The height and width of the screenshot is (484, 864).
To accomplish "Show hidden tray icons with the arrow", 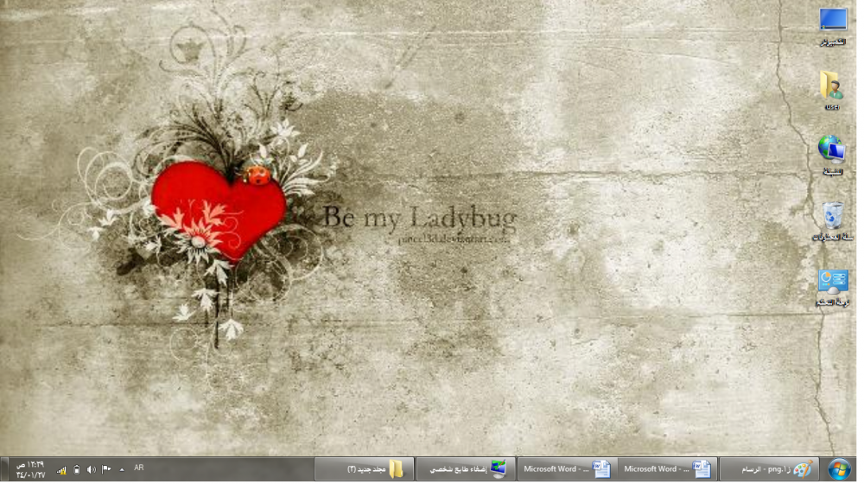I will tap(122, 469).
